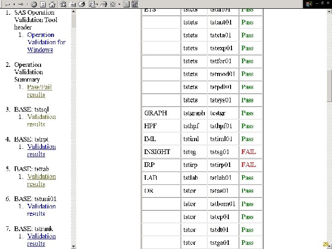Click the tstcp01 test cell

(223, 217)
